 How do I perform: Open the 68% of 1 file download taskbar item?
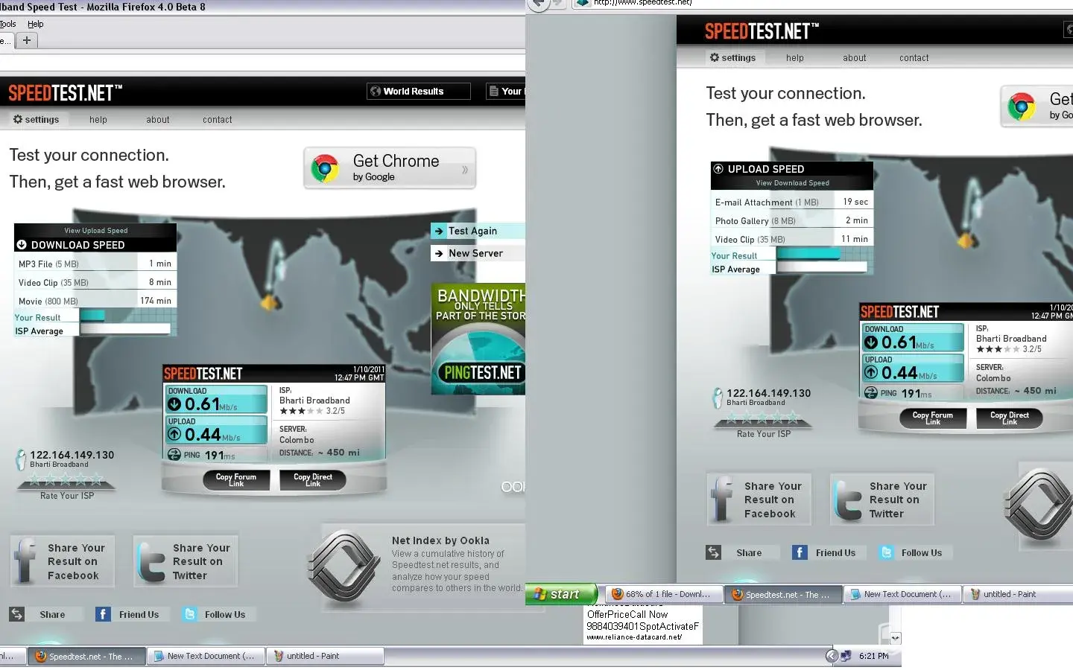pos(662,594)
